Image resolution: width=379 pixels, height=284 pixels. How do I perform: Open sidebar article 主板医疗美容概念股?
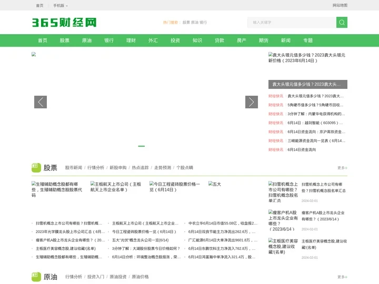324,245
